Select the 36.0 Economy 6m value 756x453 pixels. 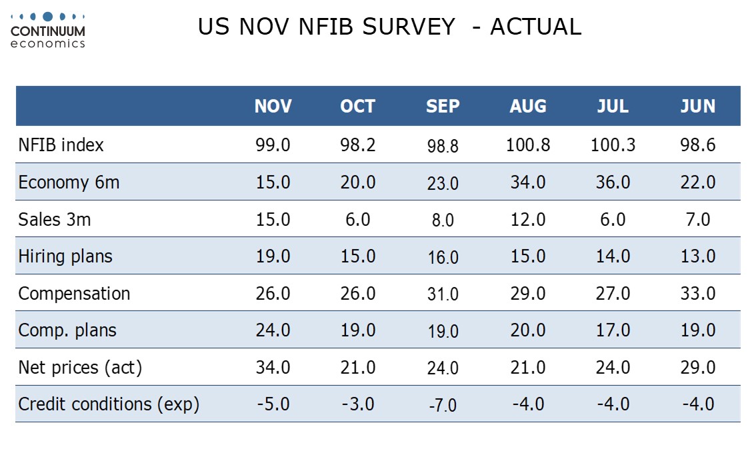613,183
